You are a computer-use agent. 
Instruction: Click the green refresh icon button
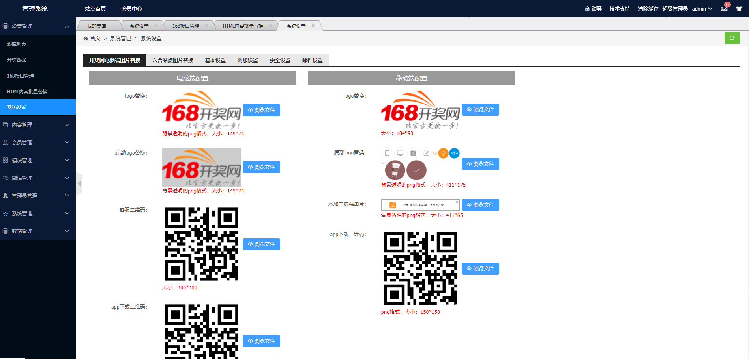(732, 38)
